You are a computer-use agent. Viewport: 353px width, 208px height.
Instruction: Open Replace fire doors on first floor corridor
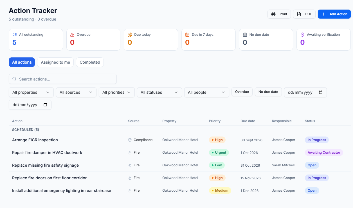pos(49,178)
